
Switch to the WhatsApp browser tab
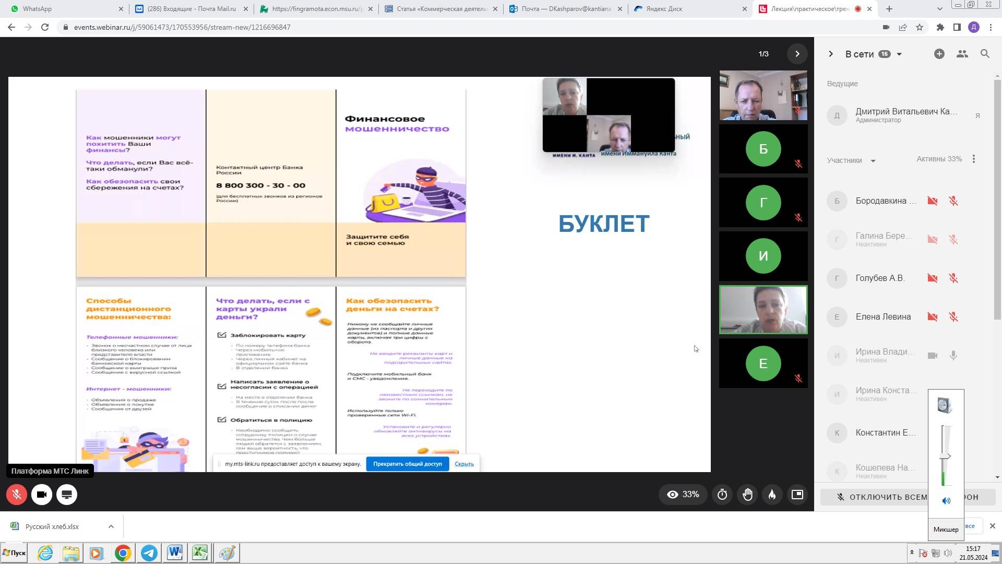click(64, 9)
